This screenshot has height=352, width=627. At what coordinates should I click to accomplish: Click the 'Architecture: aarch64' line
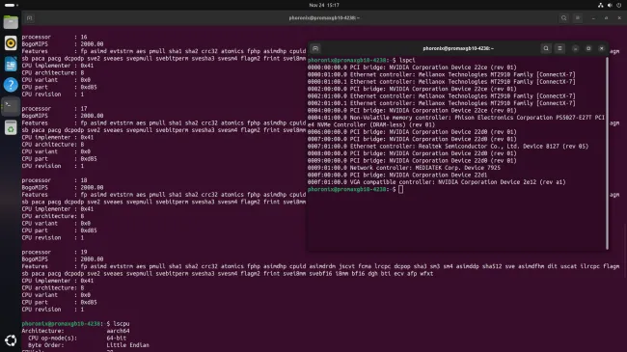[x=75, y=331]
